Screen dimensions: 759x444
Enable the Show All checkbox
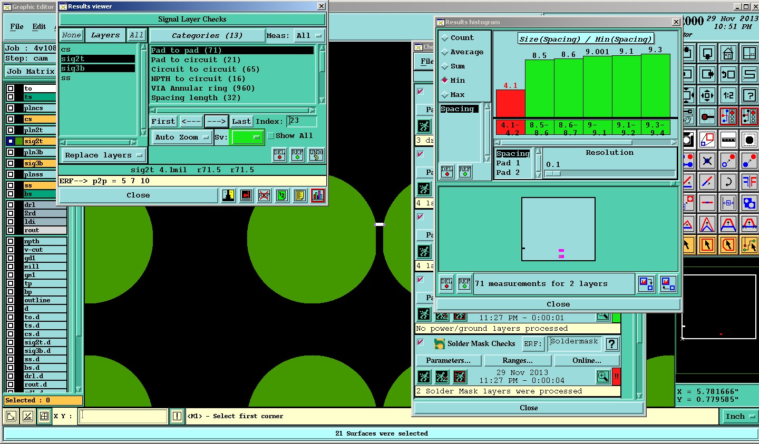[x=271, y=136]
